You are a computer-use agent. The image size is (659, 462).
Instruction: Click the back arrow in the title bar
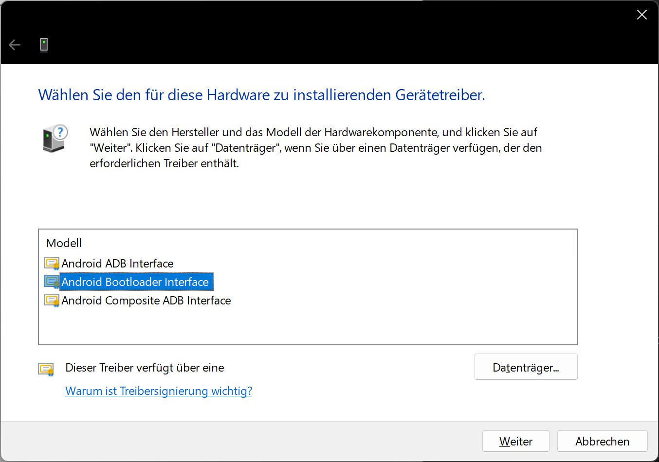15,45
